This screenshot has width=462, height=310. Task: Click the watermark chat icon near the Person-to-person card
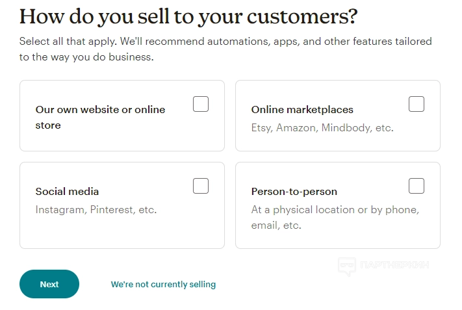[x=347, y=266]
